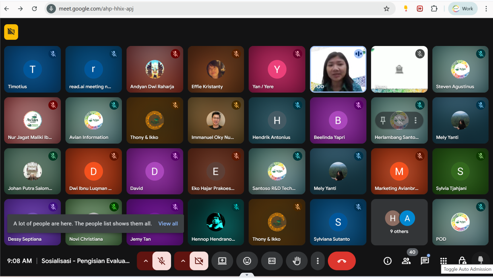Open the activities grid icon
The width and height of the screenshot is (493, 279).
point(443,261)
